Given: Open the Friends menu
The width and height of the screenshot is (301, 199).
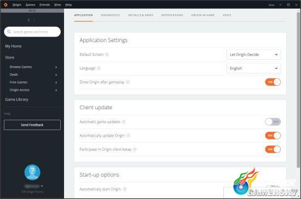Looking at the screenshot, I should click(44, 5).
